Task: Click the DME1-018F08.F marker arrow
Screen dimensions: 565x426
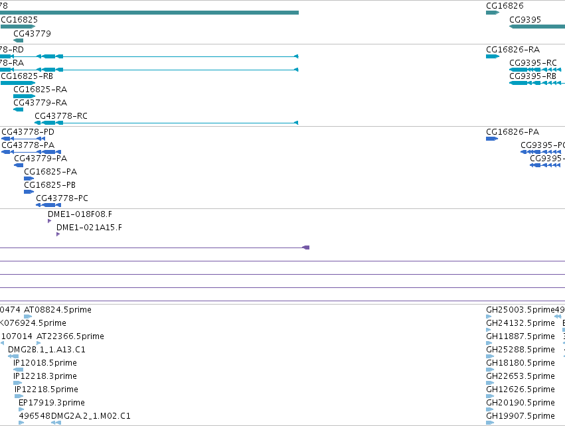Action: [x=49, y=221]
